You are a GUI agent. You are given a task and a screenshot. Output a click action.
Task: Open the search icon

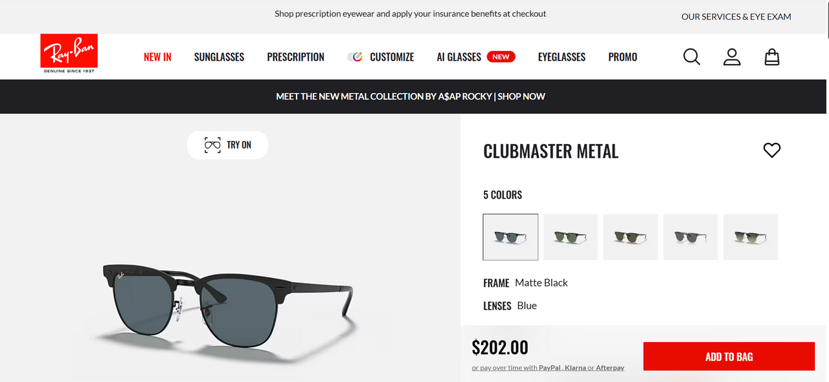692,57
